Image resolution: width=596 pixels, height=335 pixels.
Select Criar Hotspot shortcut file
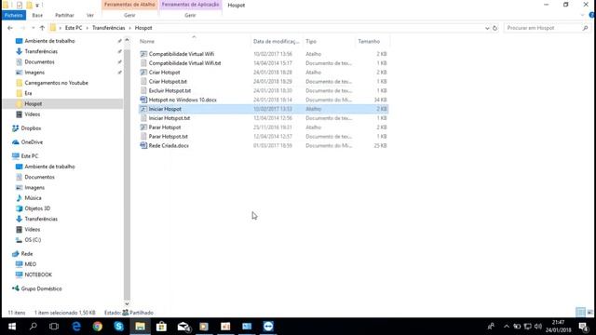pos(164,73)
